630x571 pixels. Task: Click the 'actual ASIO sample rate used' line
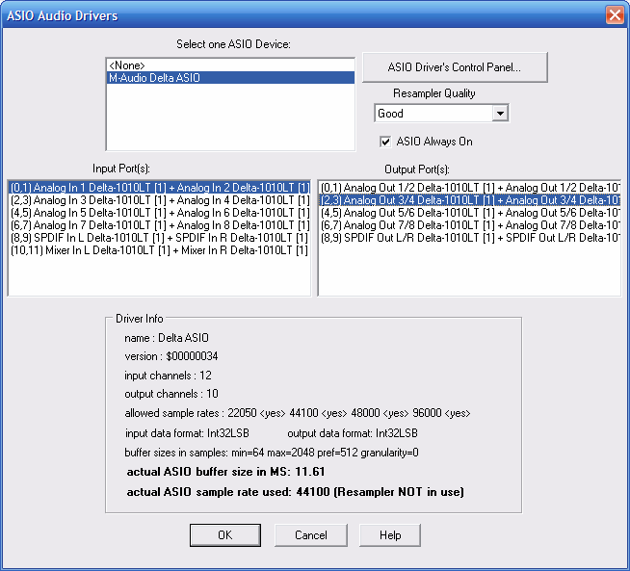[296, 492]
